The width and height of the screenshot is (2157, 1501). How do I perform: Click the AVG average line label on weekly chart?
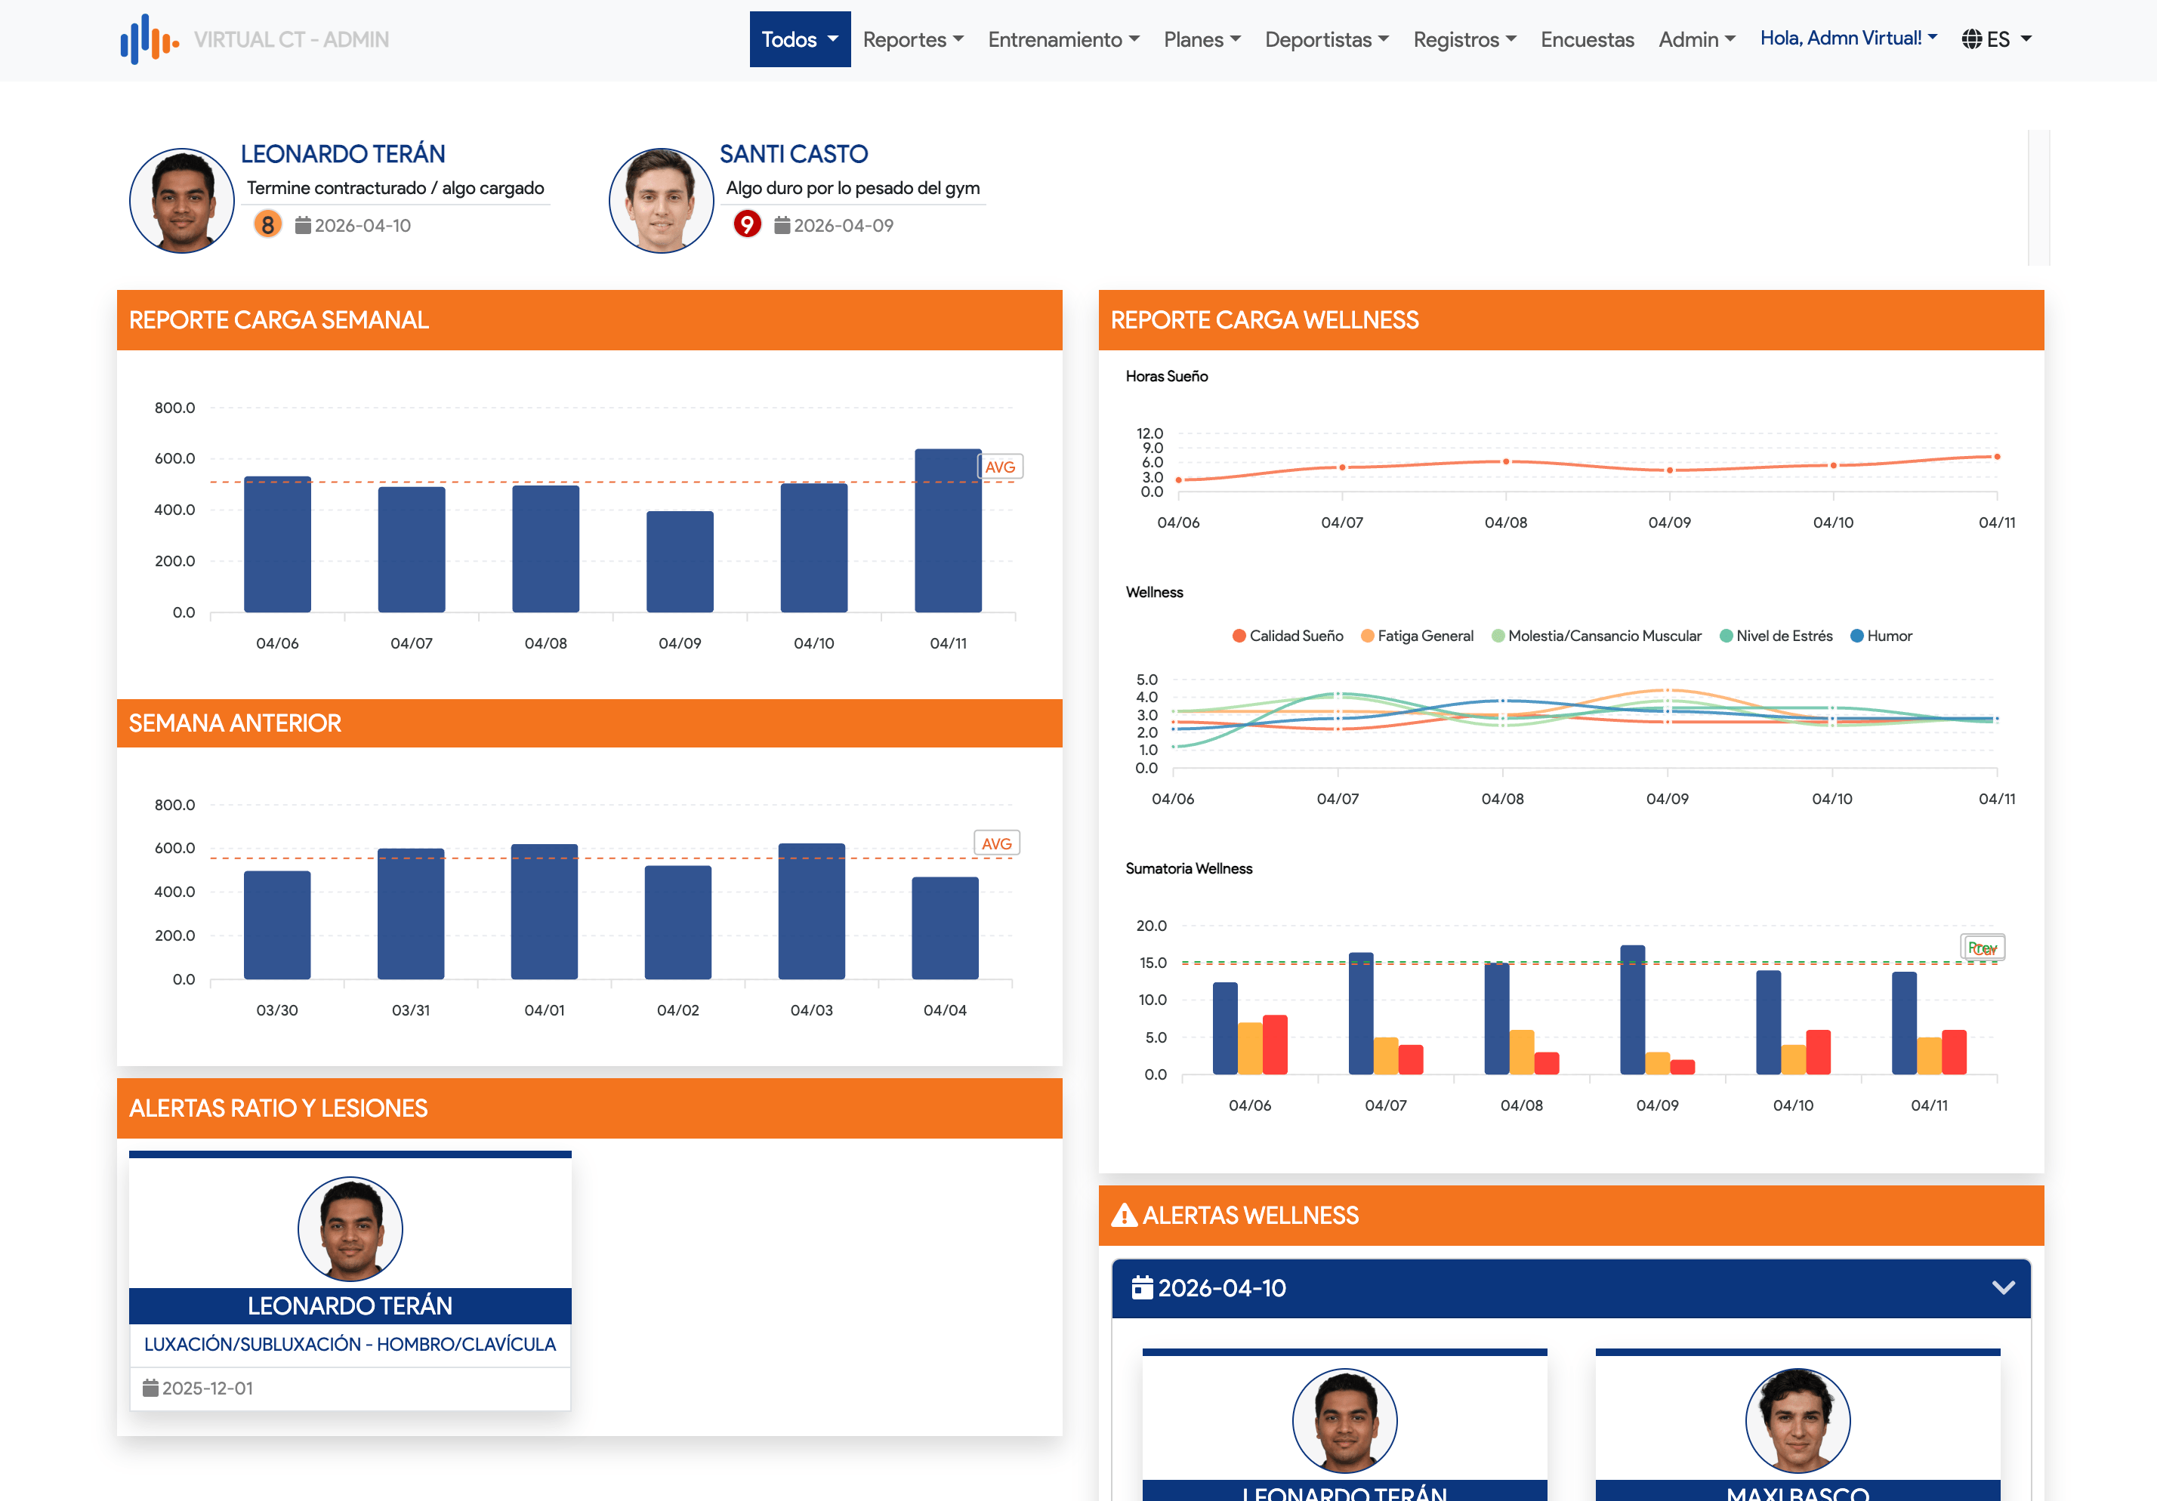[1001, 466]
